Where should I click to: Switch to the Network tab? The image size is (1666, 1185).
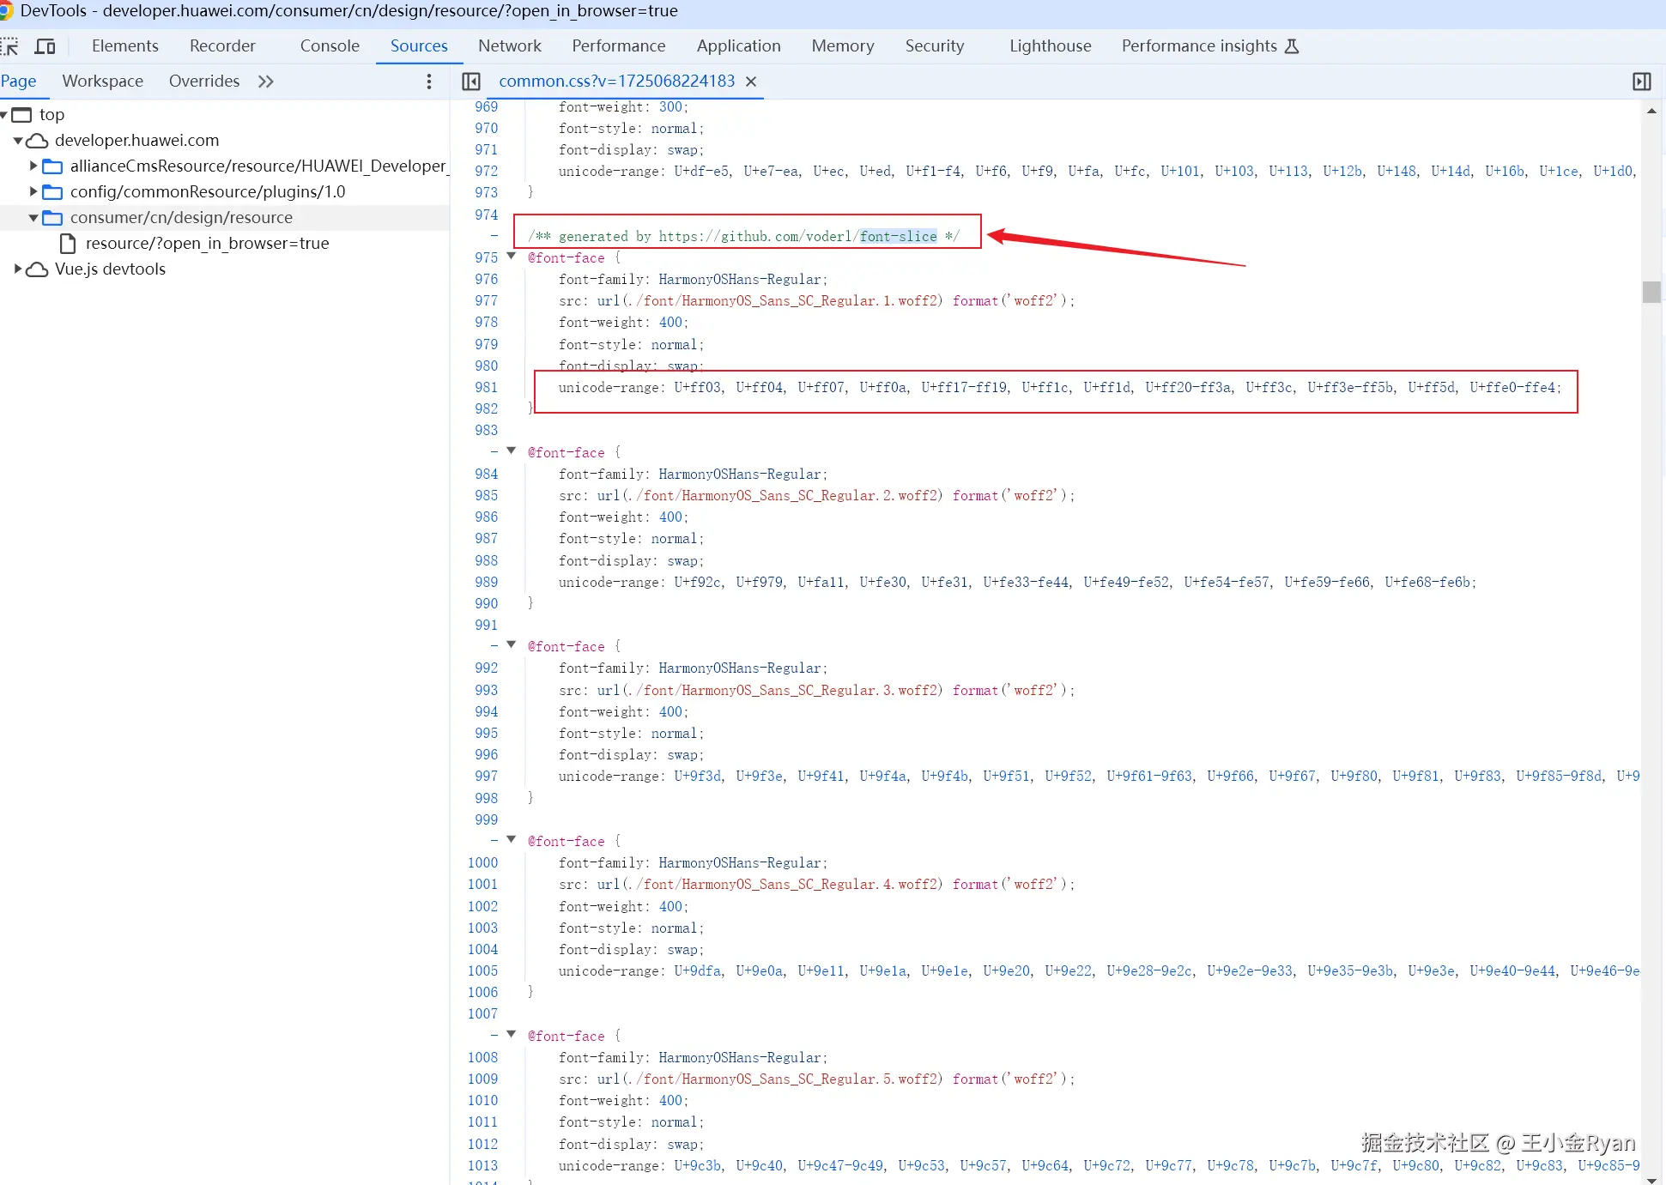(509, 46)
